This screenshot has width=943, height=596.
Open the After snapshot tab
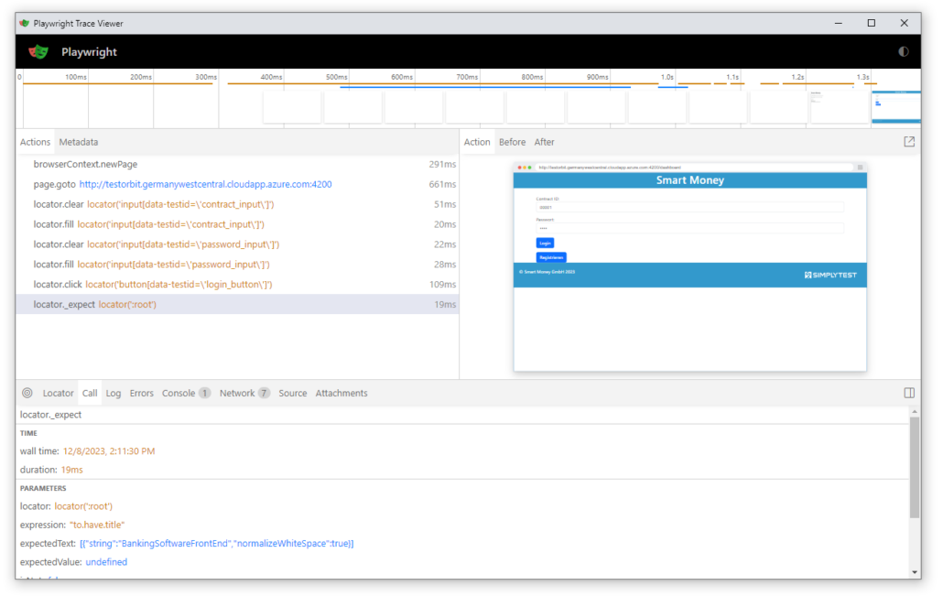pos(544,142)
